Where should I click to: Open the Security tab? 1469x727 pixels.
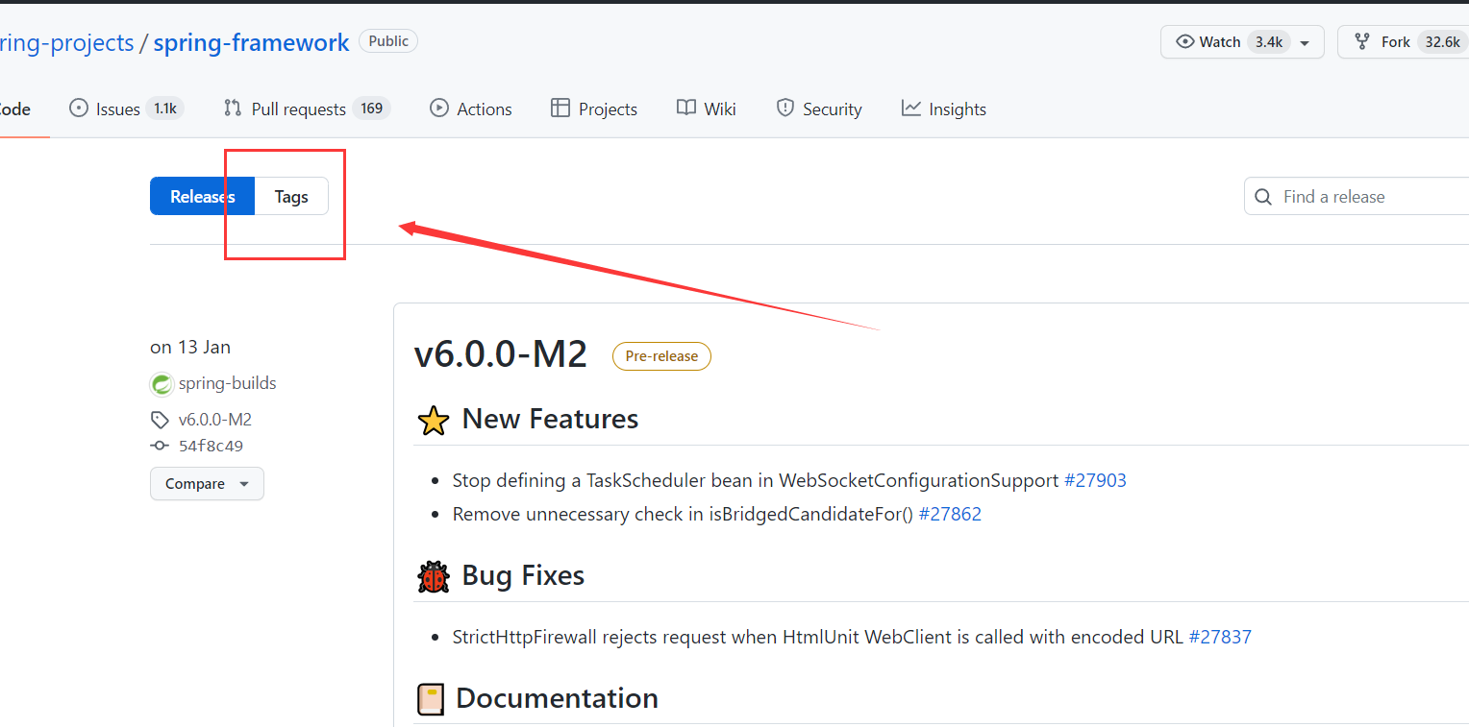(819, 109)
